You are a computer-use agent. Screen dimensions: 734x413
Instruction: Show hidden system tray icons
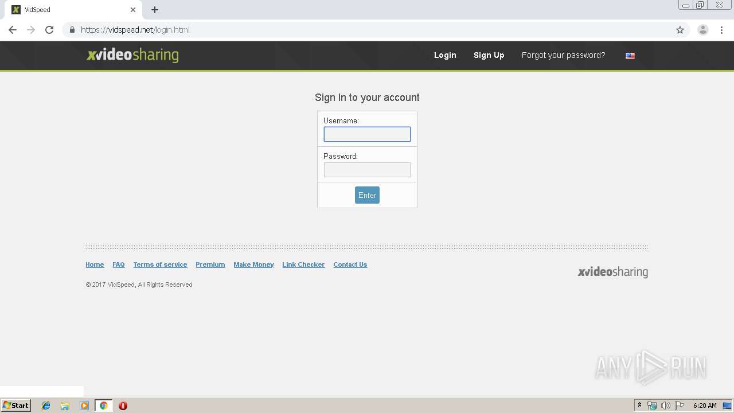[x=639, y=406]
